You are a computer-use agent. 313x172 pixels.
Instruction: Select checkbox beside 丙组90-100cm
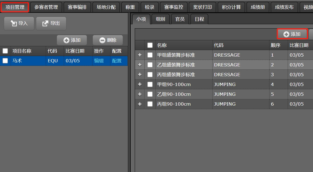(150, 104)
